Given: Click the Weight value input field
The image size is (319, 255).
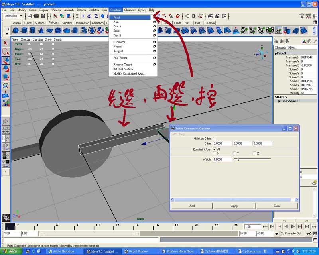Looking at the screenshot, I should click(x=223, y=159).
